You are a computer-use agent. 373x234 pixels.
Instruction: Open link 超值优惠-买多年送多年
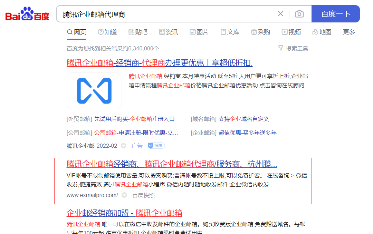(247, 133)
